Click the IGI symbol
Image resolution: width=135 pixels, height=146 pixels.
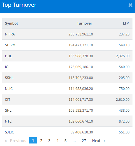7,67
